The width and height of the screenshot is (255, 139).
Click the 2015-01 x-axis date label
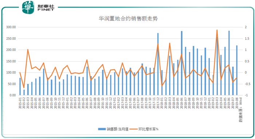pos(20,103)
